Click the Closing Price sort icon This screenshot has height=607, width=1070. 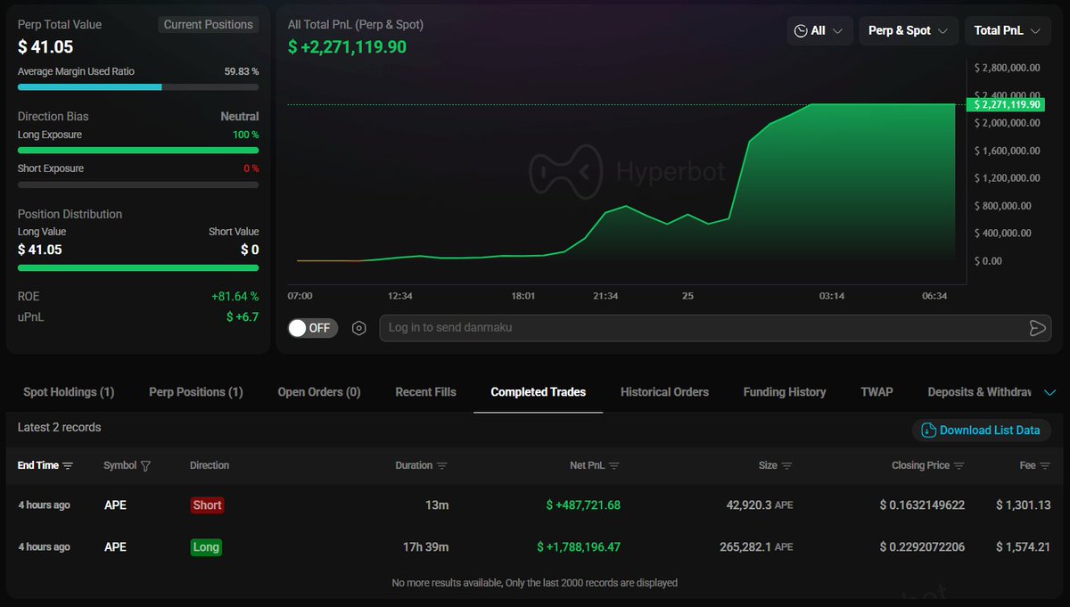click(x=959, y=465)
